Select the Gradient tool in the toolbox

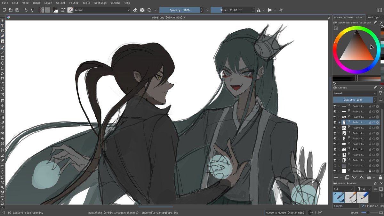click(x=3, y=117)
